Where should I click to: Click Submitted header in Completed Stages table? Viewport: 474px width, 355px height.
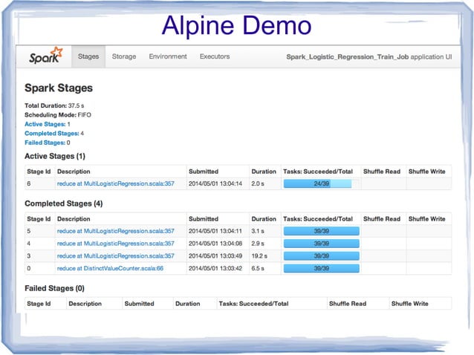pos(204,219)
